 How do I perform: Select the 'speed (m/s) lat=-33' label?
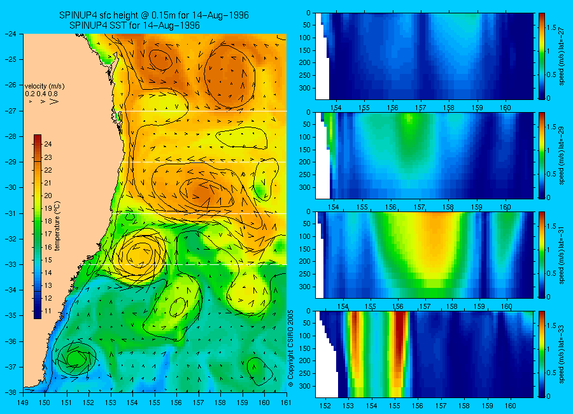562,355
